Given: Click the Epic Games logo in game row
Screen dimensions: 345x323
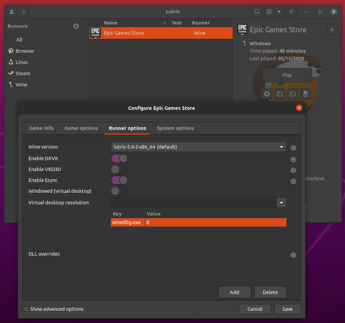Looking at the screenshot, I should click(96, 33).
